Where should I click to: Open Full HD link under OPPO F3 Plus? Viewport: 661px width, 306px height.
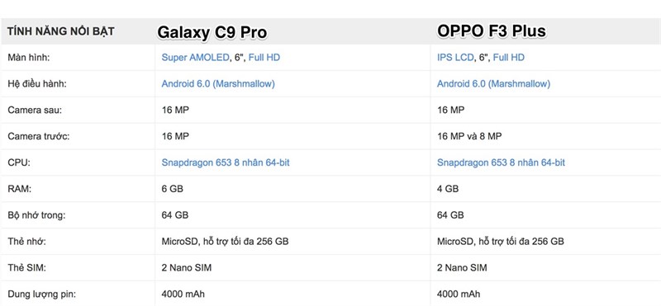pos(509,58)
